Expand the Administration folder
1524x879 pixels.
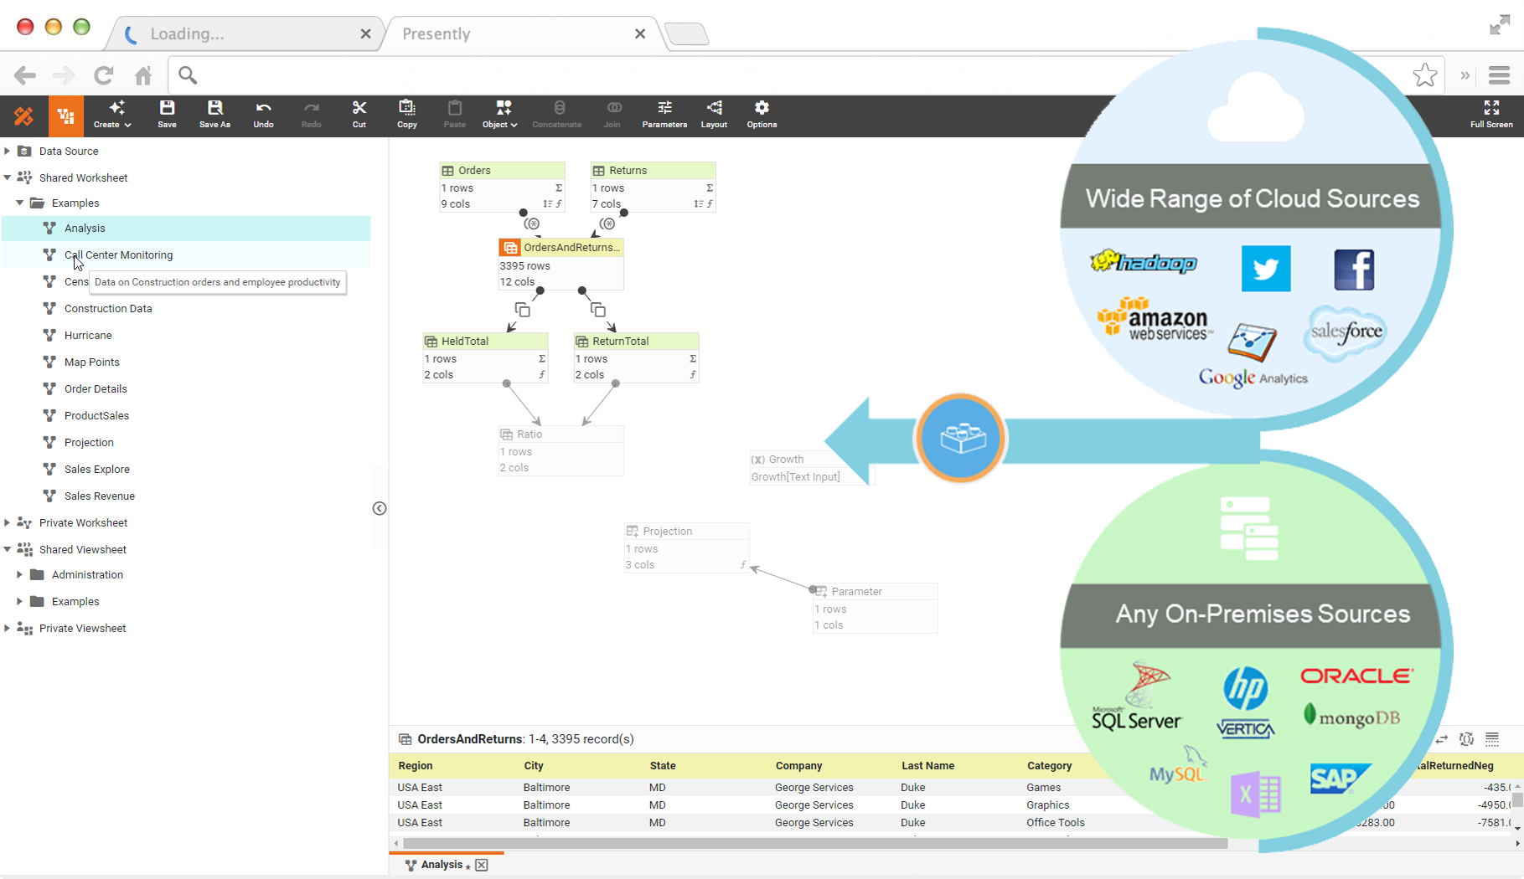point(20,574)
